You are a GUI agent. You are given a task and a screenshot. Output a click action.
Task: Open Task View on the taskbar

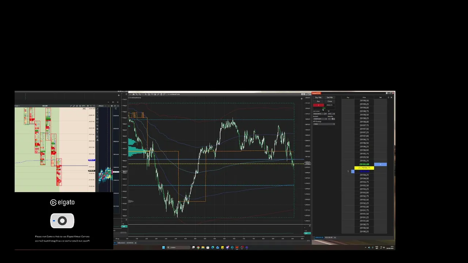193,247
